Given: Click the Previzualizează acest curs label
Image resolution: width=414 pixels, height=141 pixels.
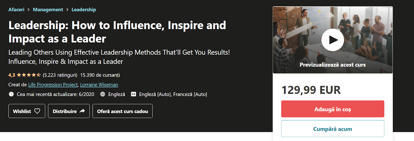Looking at the screenshot, I should click(x=332, y=65).
